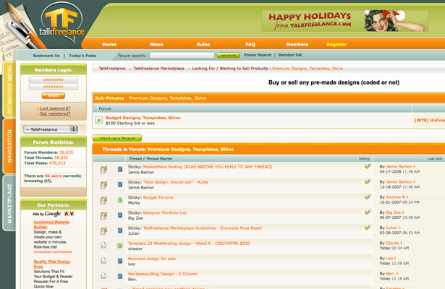This screenshot has width=445, height=289.
Task: Open the TalkFreelance forum jump dropdown
Action: (x=51, y=129)
